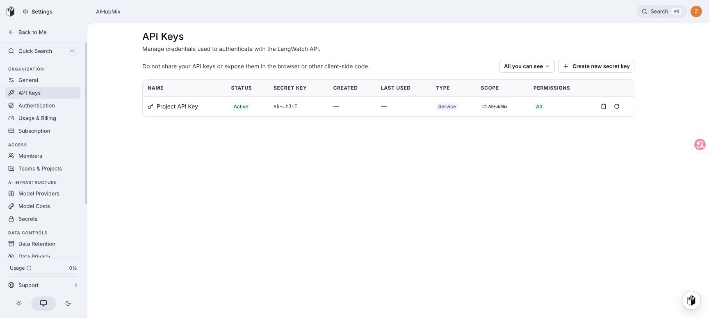Open the Members access page

[43, 156]
